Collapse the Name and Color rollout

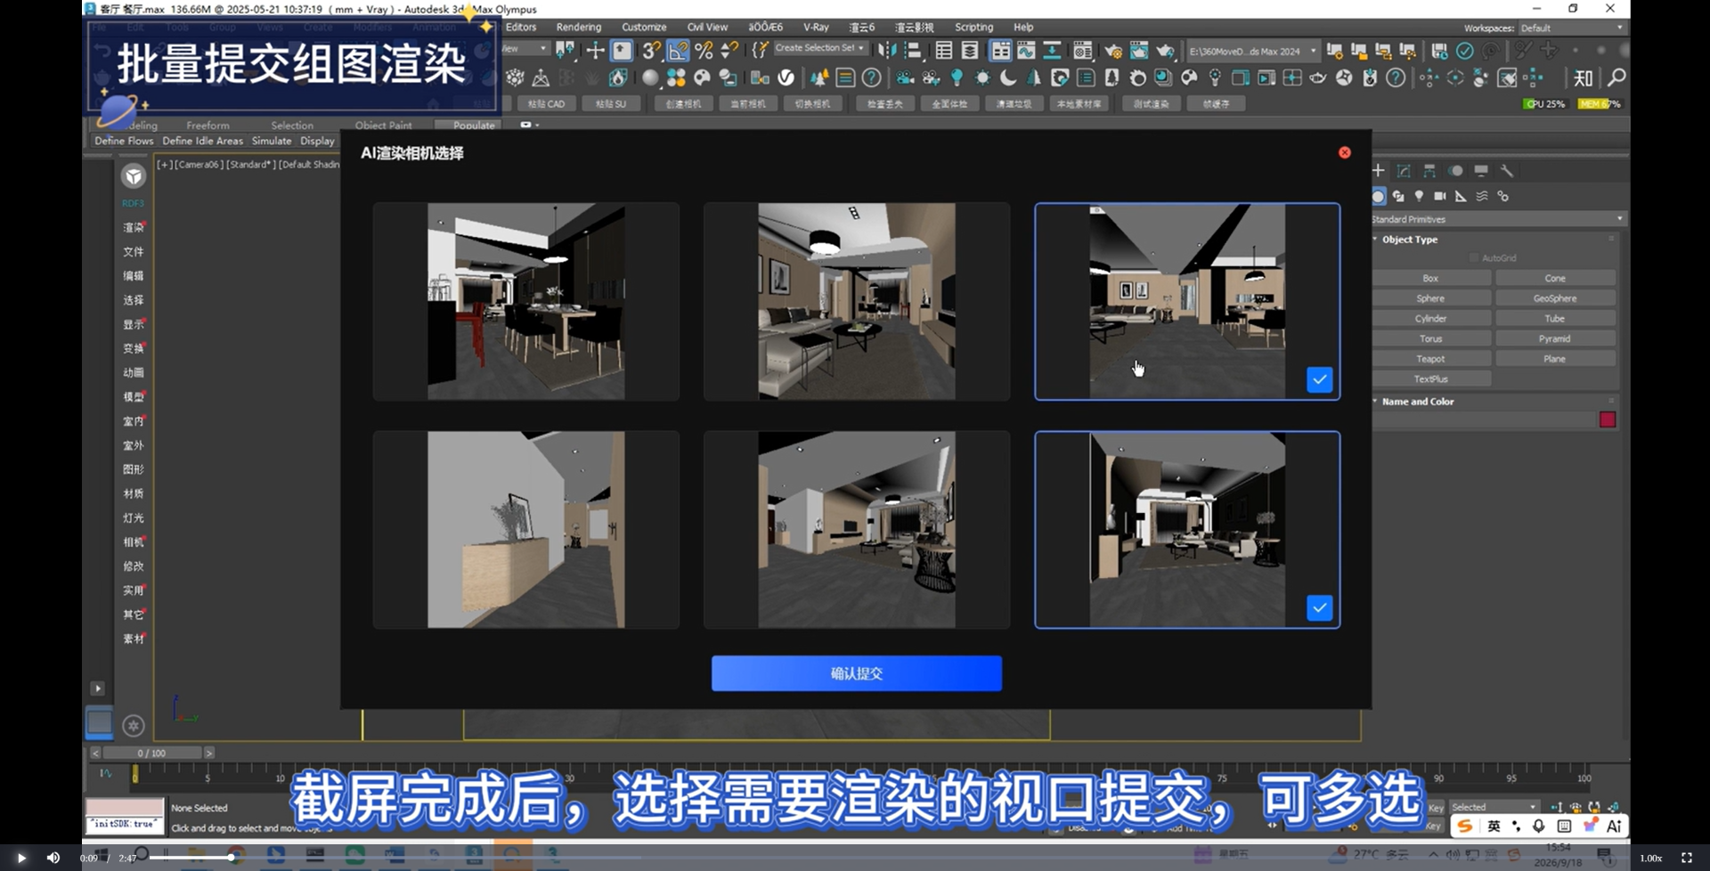coord(1417,402)
